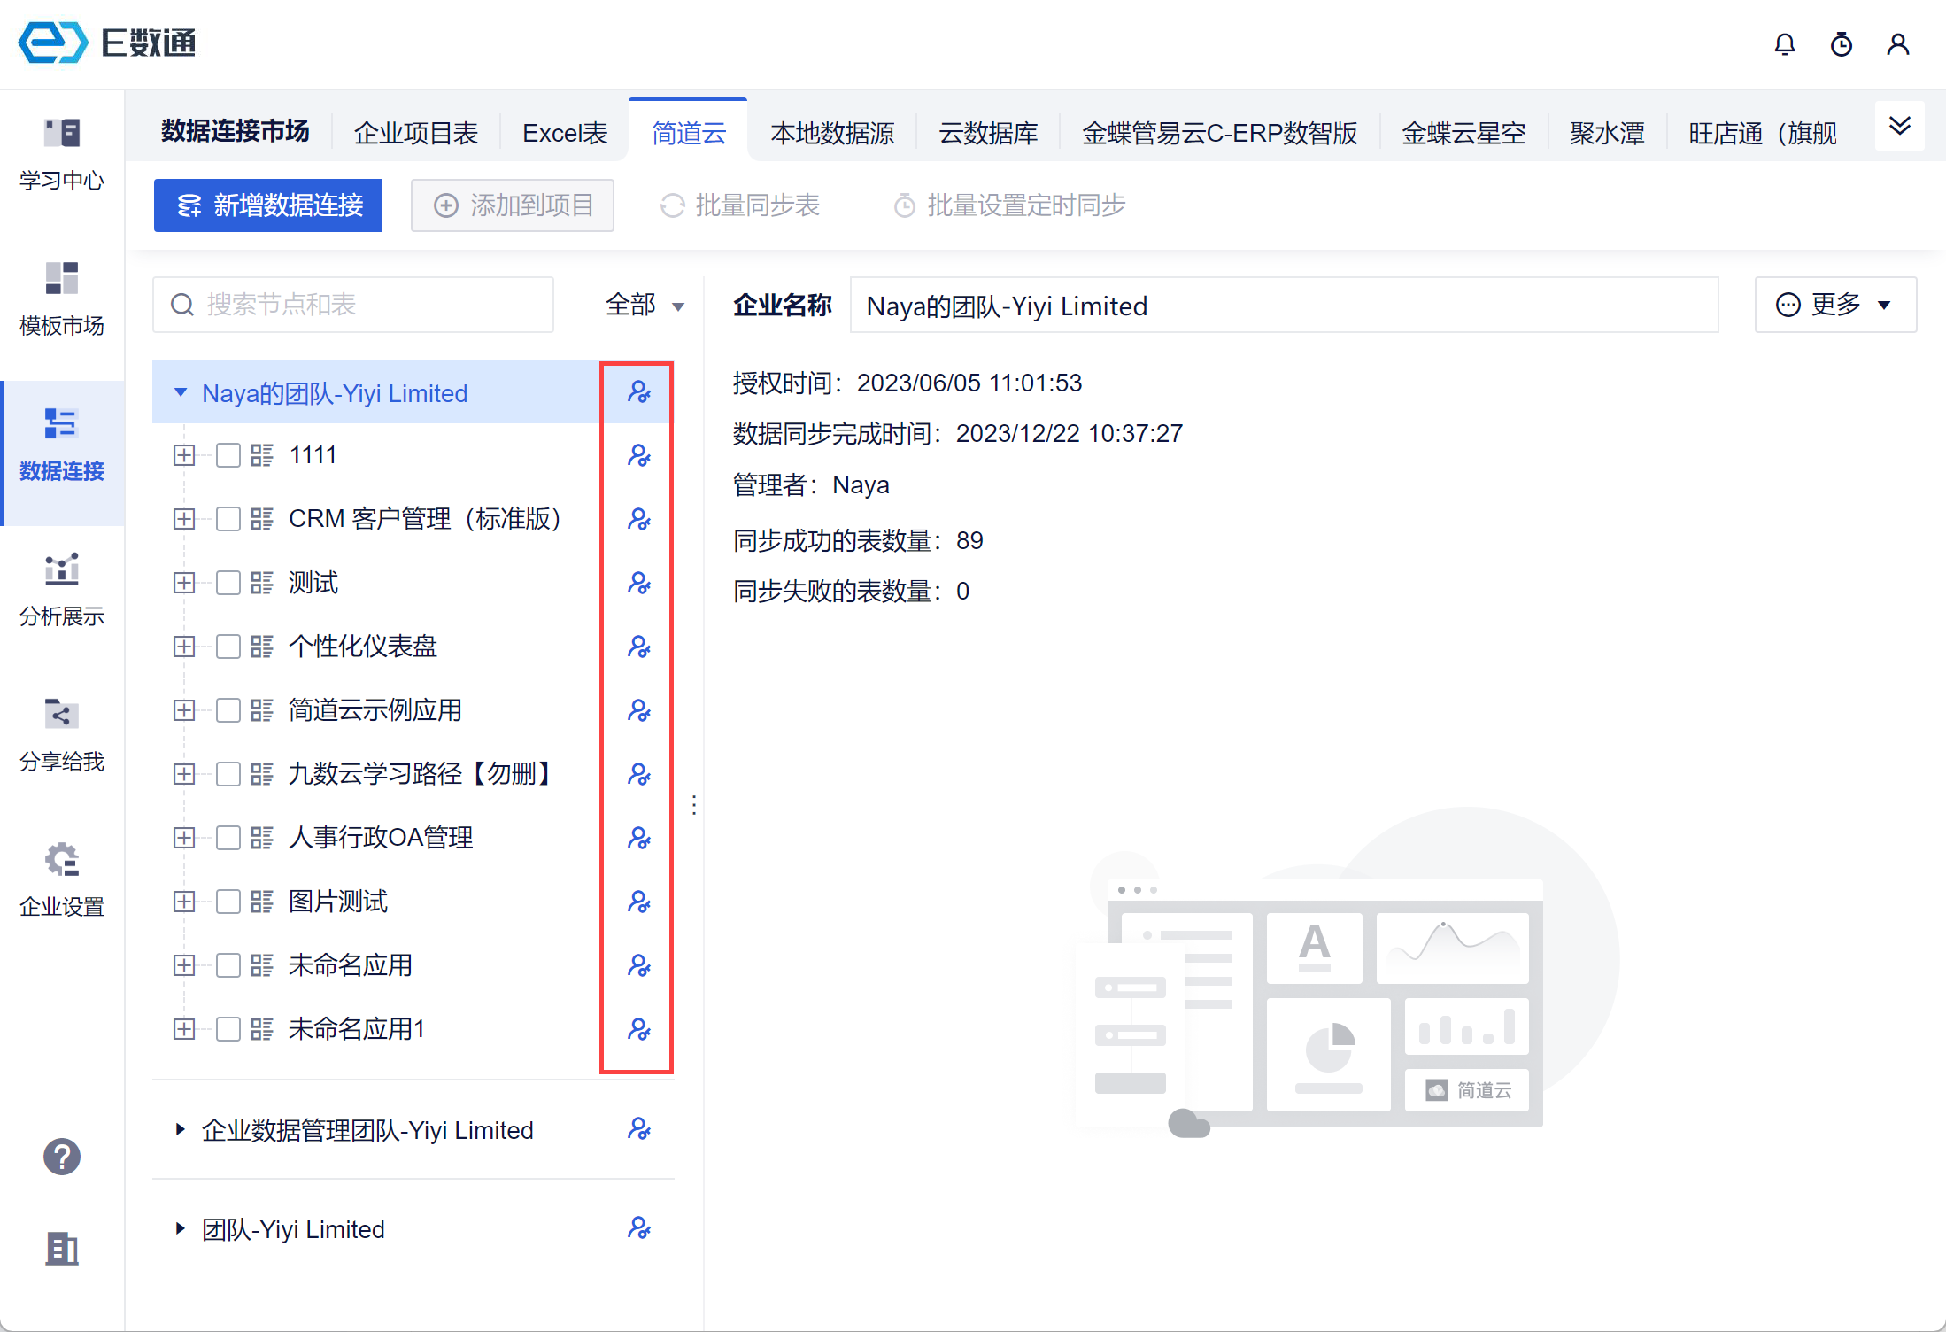Switch to the Excel表 tab
Image resolution: width=1946 pixels, height=1332 pixels.
(565, 133)
